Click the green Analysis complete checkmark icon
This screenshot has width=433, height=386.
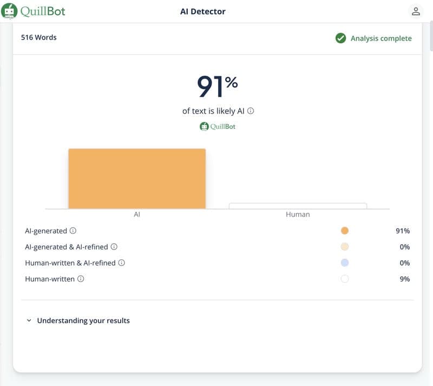(340, 38)
